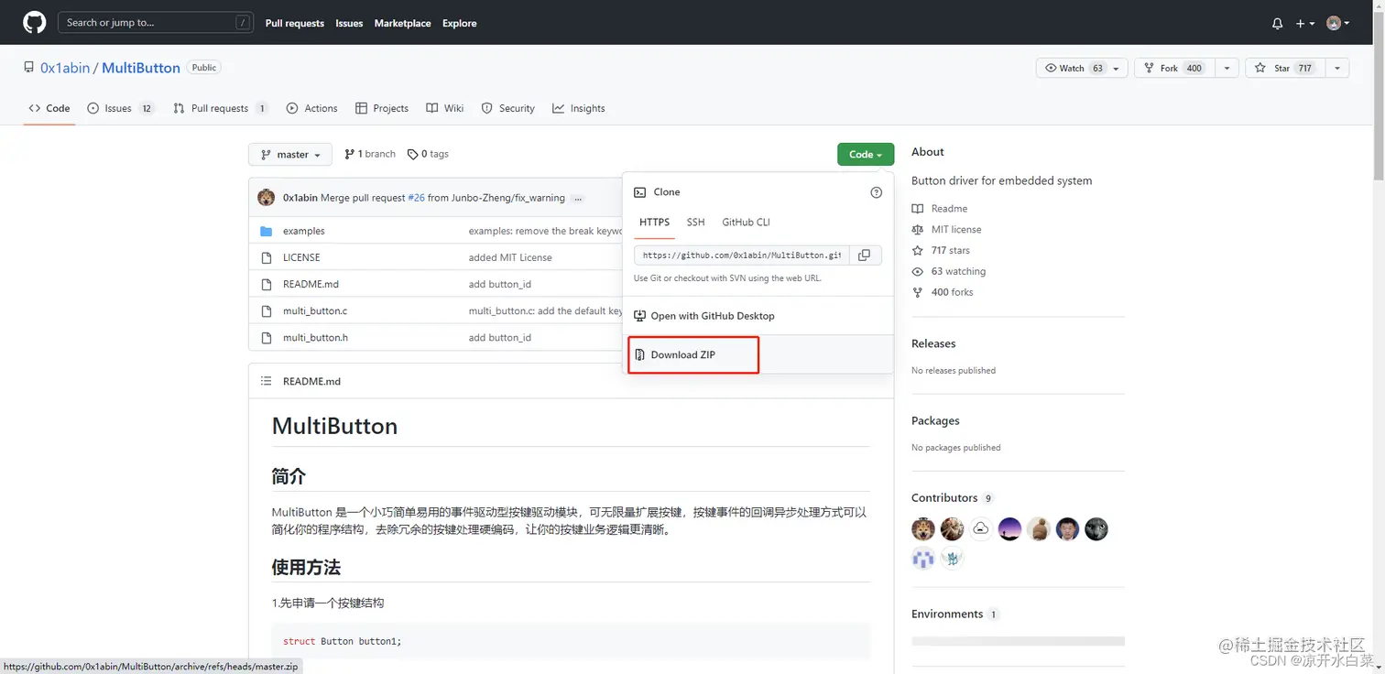Open the multi_button.h file
Image resolution: width=1385 pixels, height=674 pixels.
(x=315, y=337)
